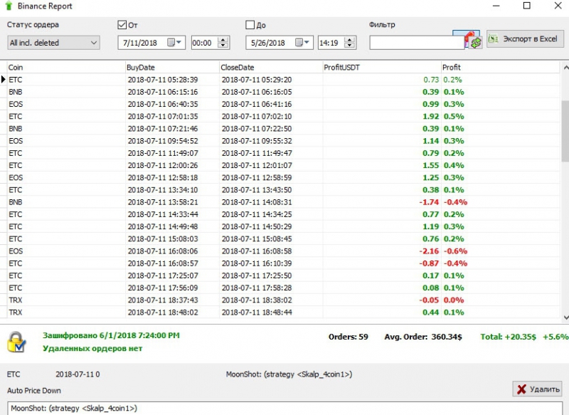The height and width of the screenshot is (415, 569).
Task: Sort by the Coin column header
Action: [66, 67]
